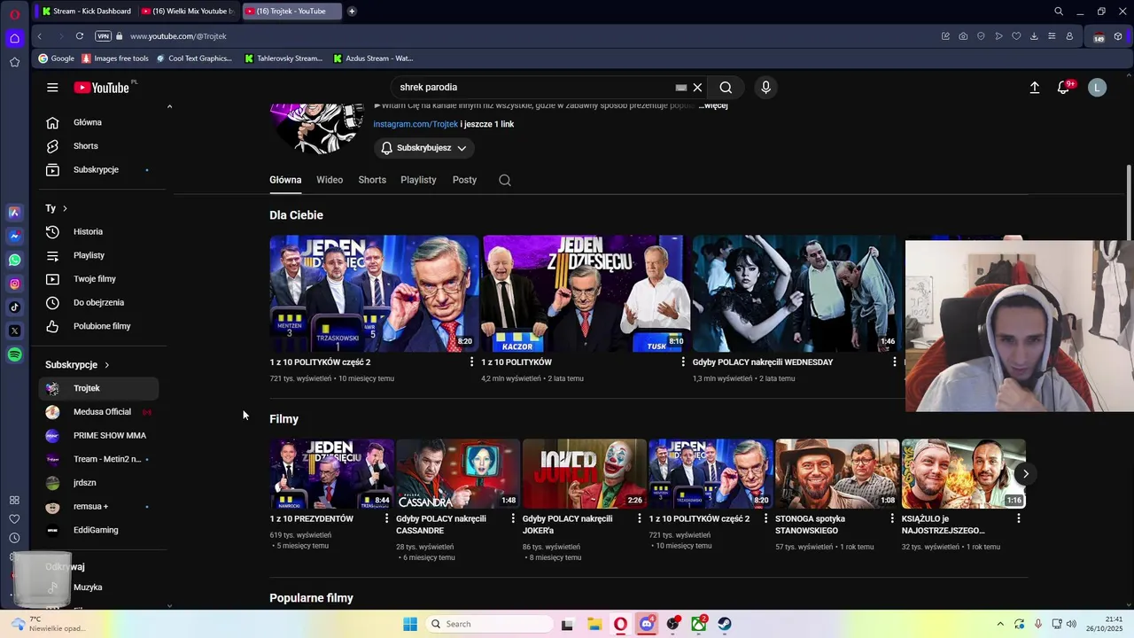Image resolution: width=1134 pixels, height=638 pixels.
Task: Open the YouTube hamburger guide menu
Action: (52, 87)
